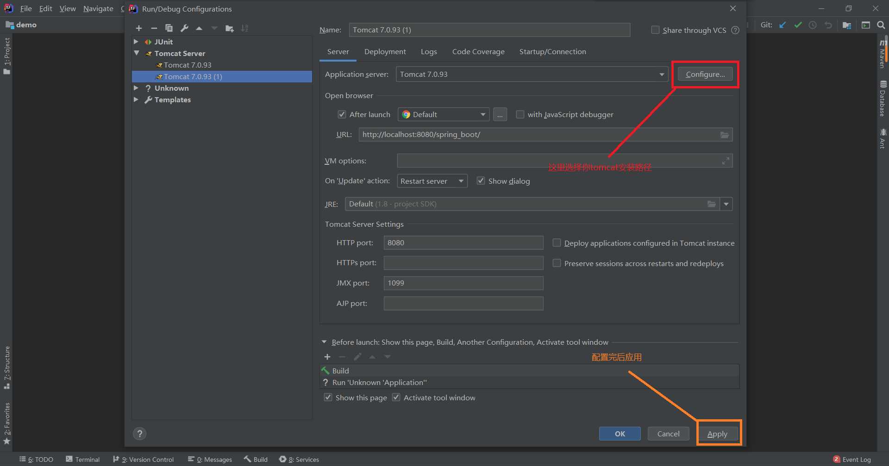The image size is (889, 466).
Task: Add before launch task plus icon
Action: 327,357
